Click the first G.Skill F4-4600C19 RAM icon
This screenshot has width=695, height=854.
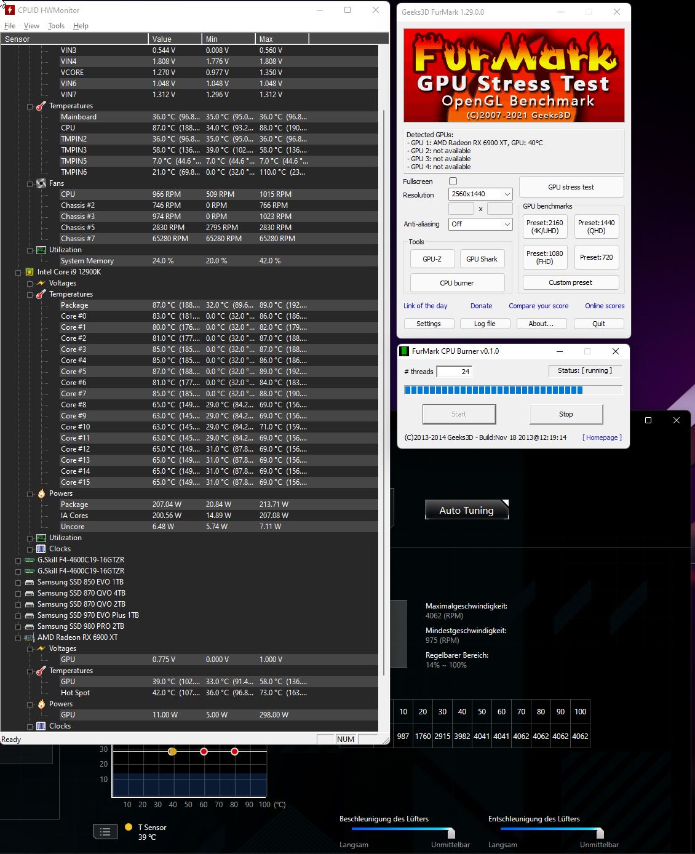coord(29,560)
